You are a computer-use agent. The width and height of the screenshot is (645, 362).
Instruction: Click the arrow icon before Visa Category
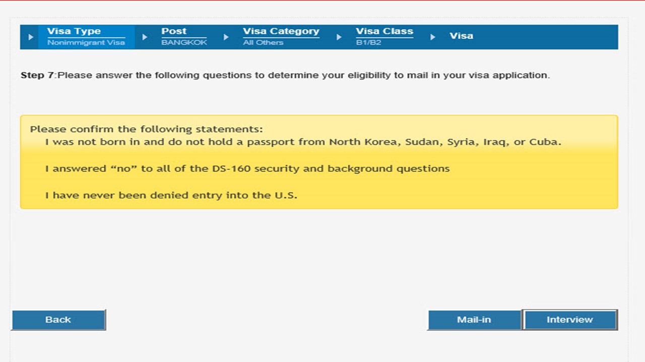click(x=226, y=37)
